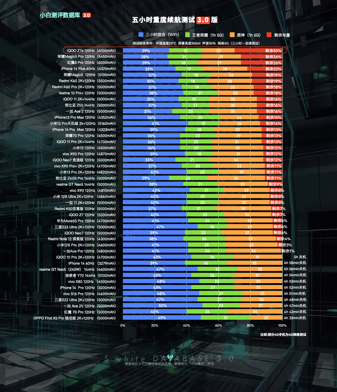Viewport: 337px width, 392px height.
Task: Click the 小白测评数据库 logo text
Action: [x=60, y=15]
